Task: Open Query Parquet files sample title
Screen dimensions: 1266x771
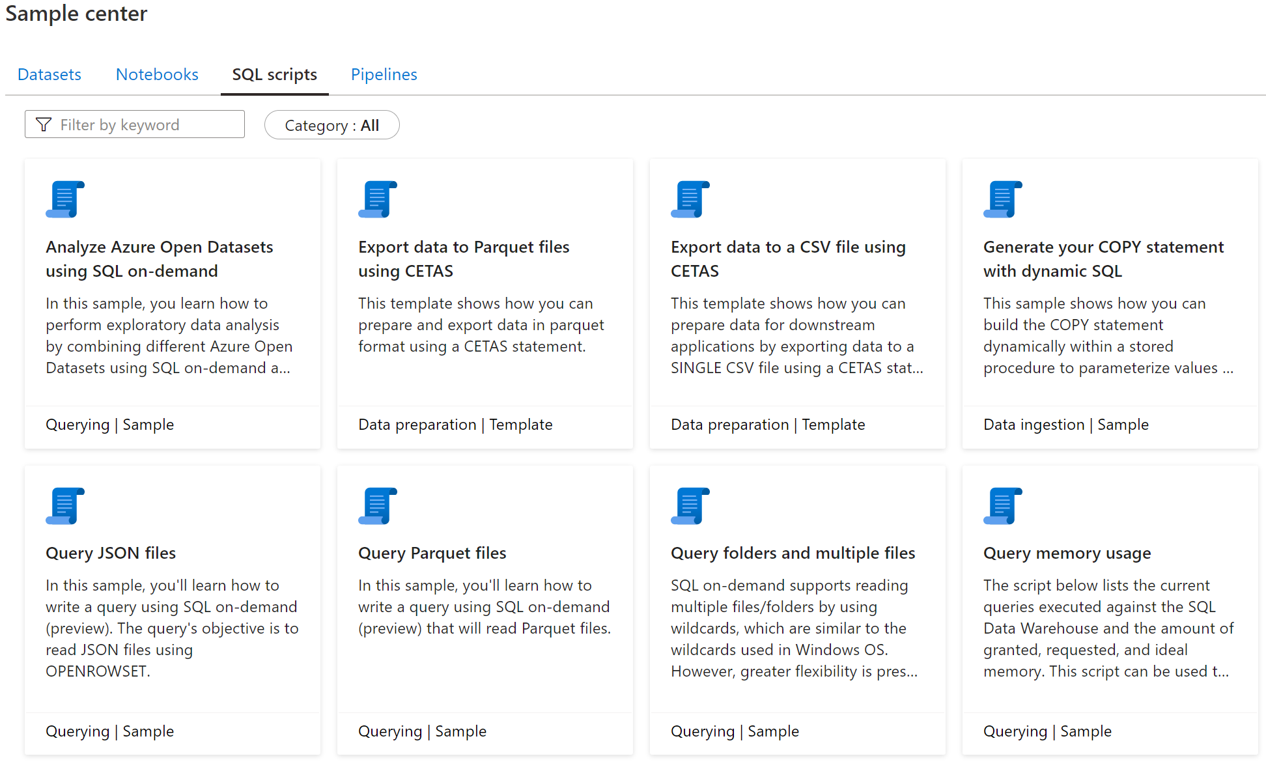Action: 432,553
